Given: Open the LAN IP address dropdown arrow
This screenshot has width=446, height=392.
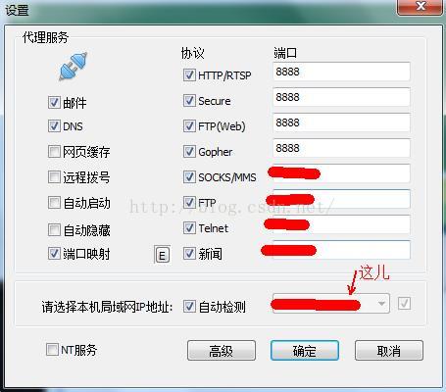Looking at the screenshot, I should [381, 304].
